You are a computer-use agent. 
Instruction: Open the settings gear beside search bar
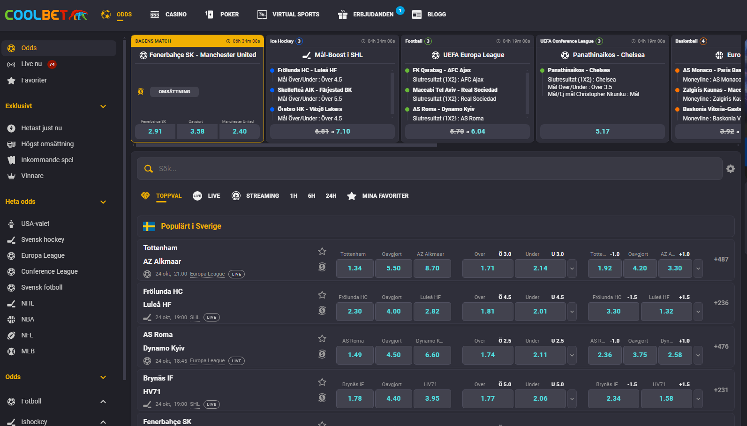pos(730,169)
